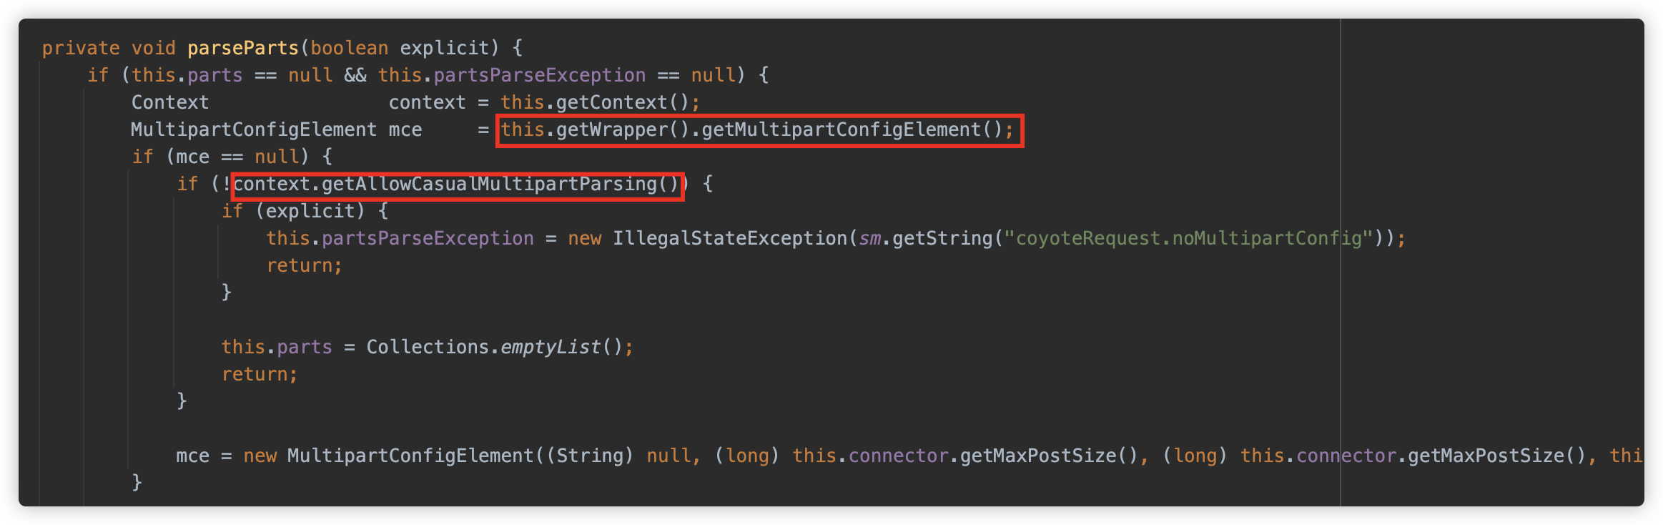1663x525 pixels.
Task: Click the explicit condition in inner if
Action: (310, 211)
